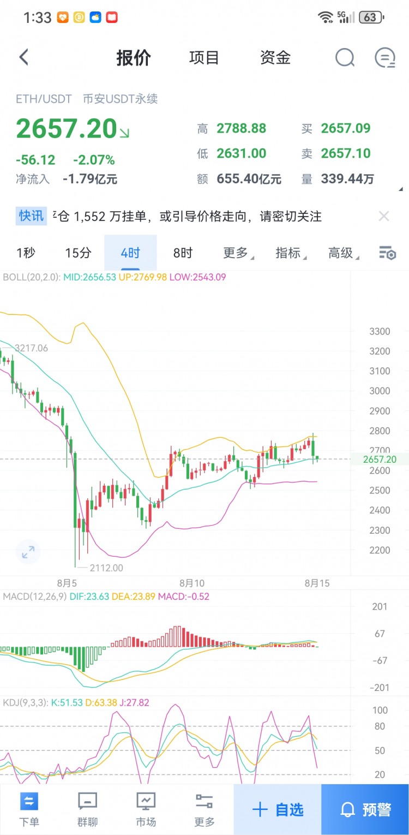This screenshot has height=835, width=409.
Task: Open the 高级 advanced dropdown
Action: click(341, 253)
